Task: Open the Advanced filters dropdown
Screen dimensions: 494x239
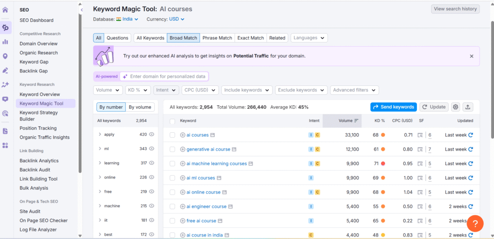Action: click(x=355, y=90)
